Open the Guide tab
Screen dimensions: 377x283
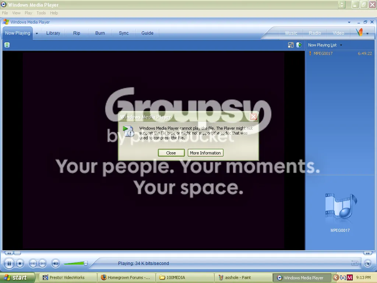147,33
